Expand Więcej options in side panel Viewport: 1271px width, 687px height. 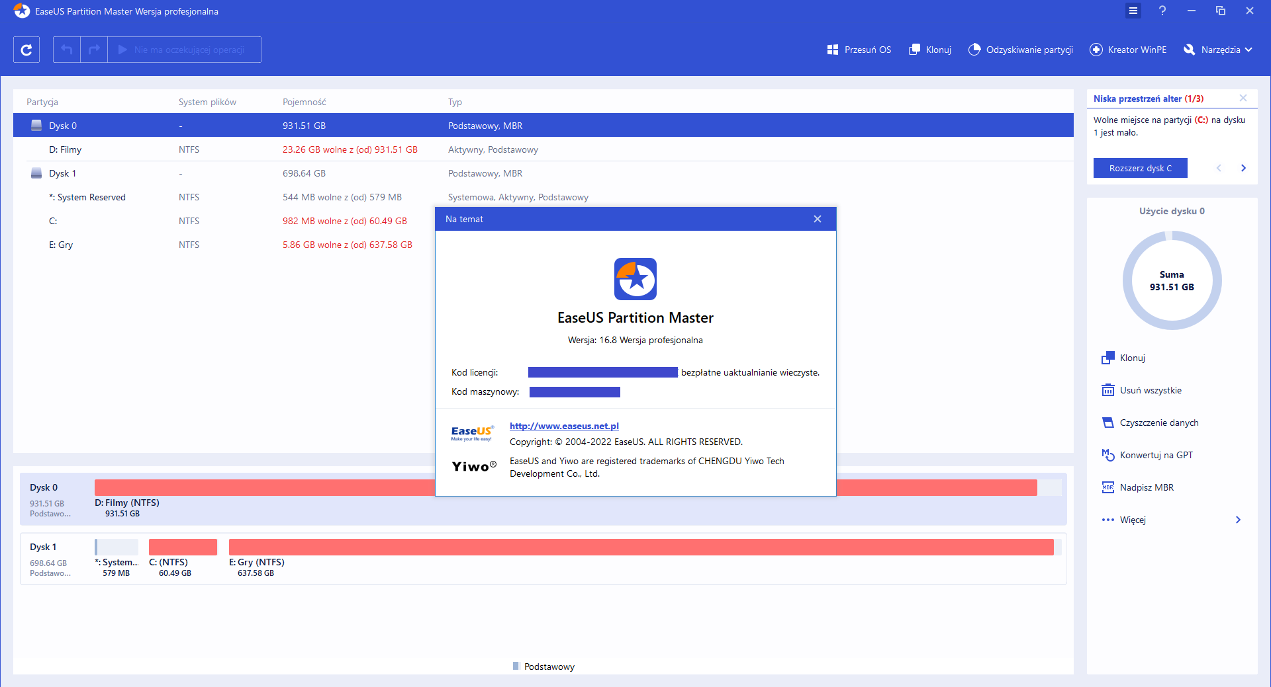(x=1171, y=520)
